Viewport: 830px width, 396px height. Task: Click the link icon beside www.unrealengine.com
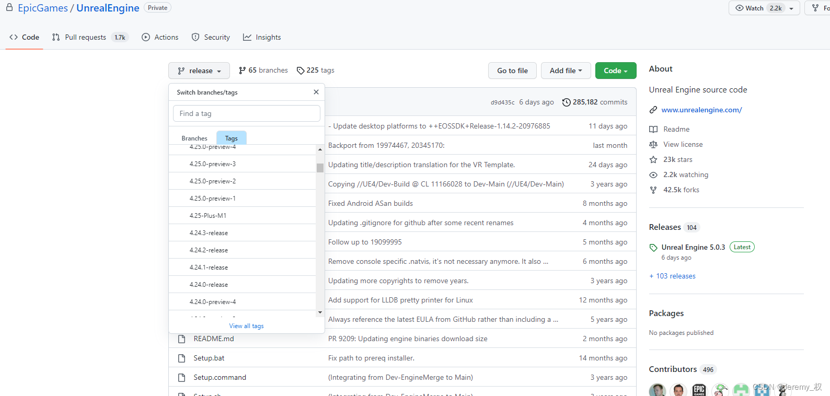pos(653,110)
